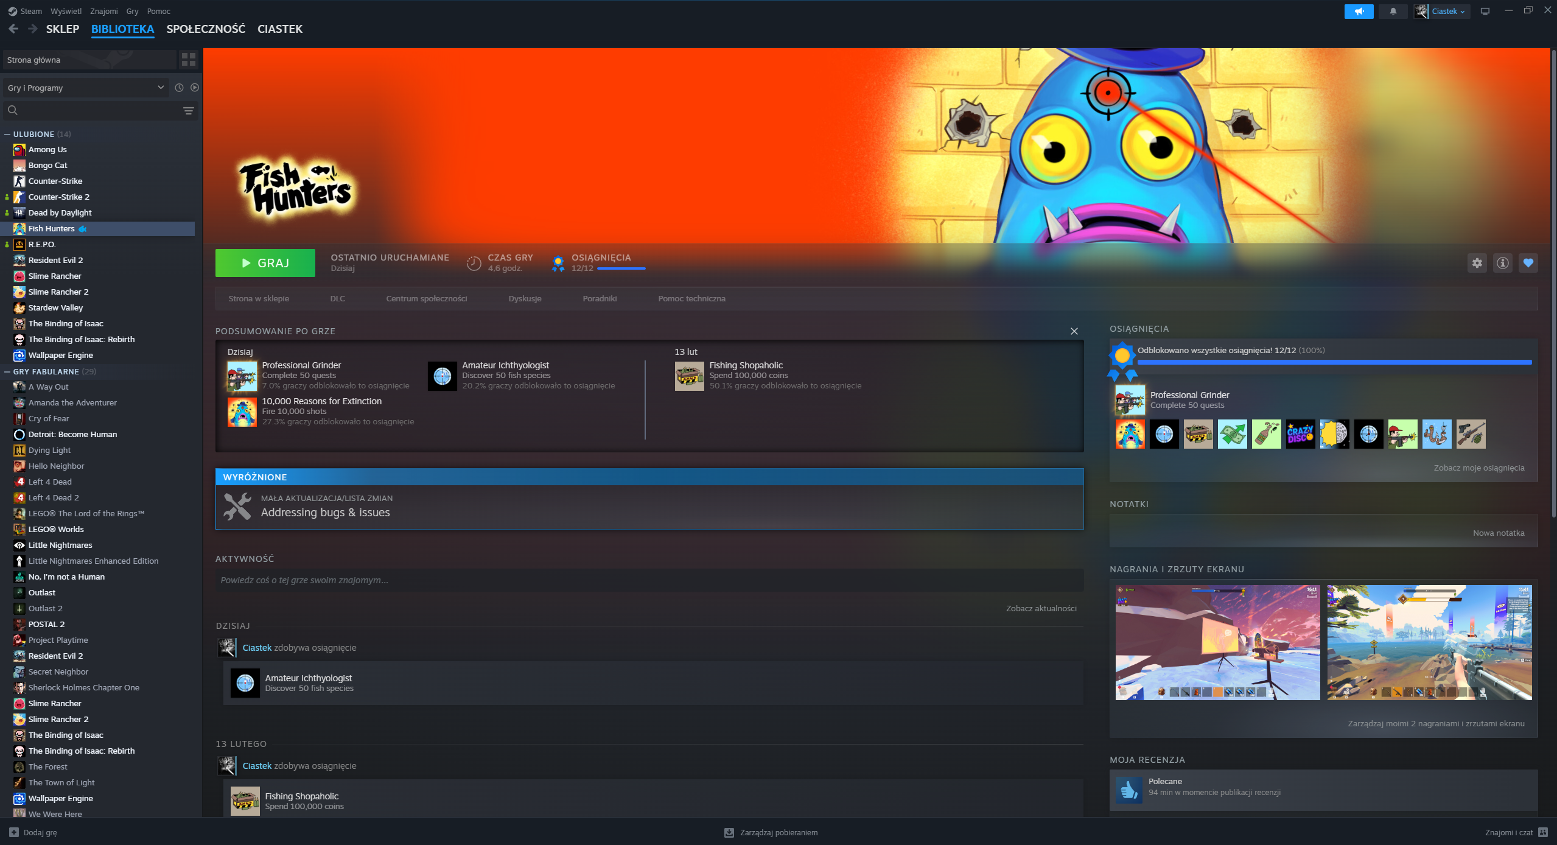This screenshot has height=845, width=1557.
Task: Click the notifications bell icon
Action: point(1393,11)
